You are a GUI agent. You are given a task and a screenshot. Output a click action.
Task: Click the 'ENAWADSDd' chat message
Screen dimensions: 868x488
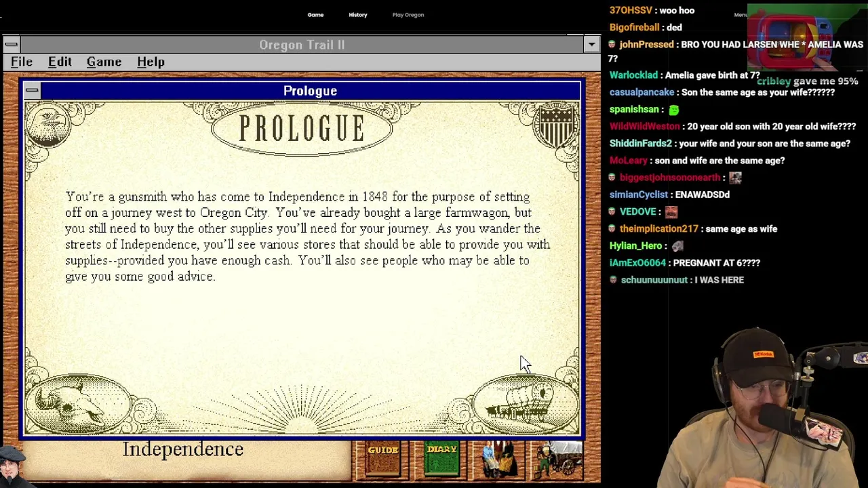click(x=703, y=195)
